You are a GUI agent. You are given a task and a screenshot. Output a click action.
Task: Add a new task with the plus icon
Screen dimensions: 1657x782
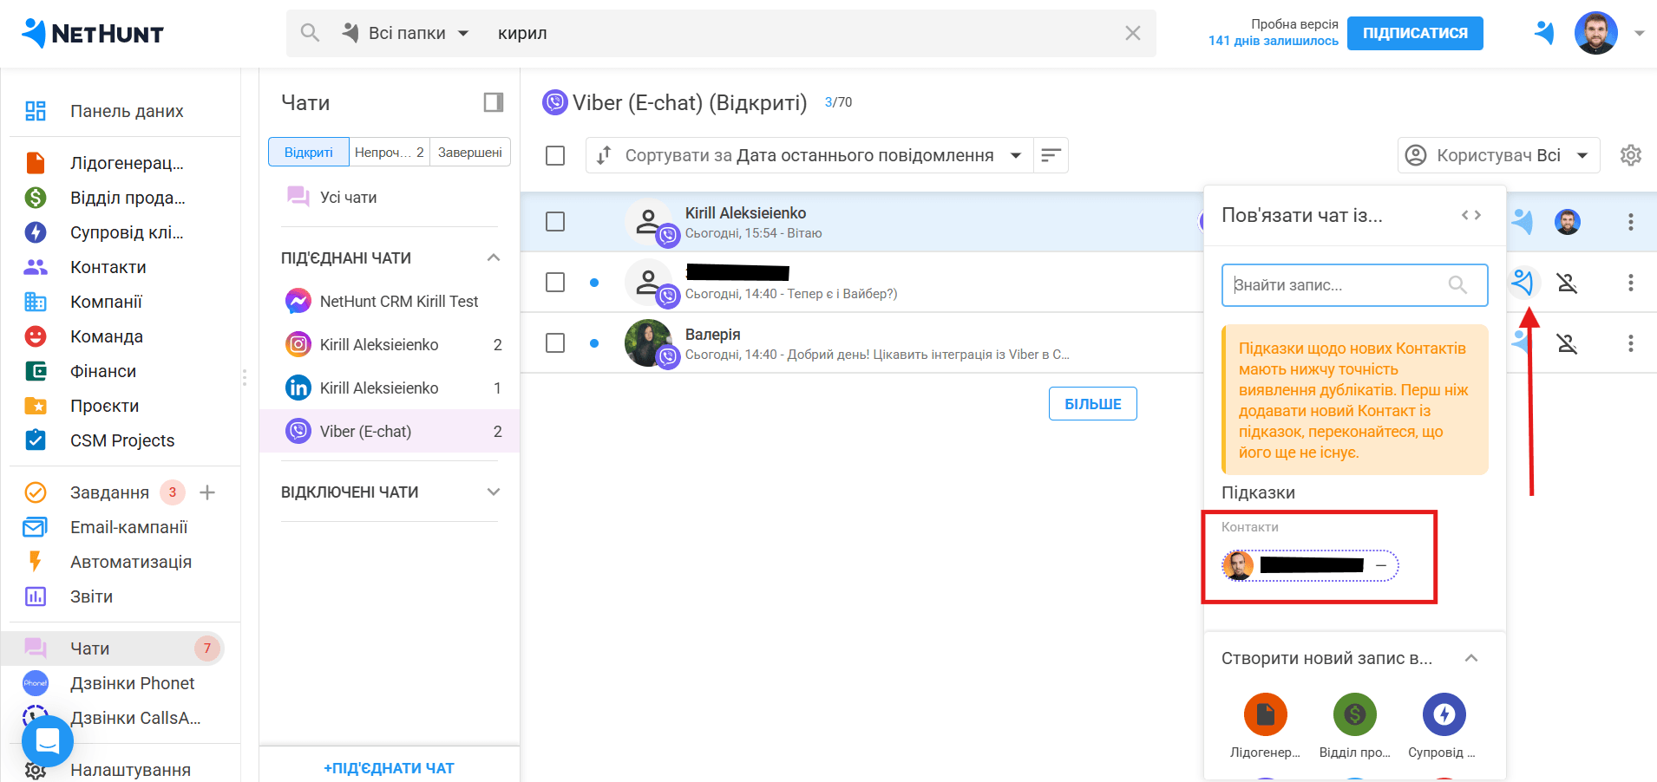coord(207,492)
